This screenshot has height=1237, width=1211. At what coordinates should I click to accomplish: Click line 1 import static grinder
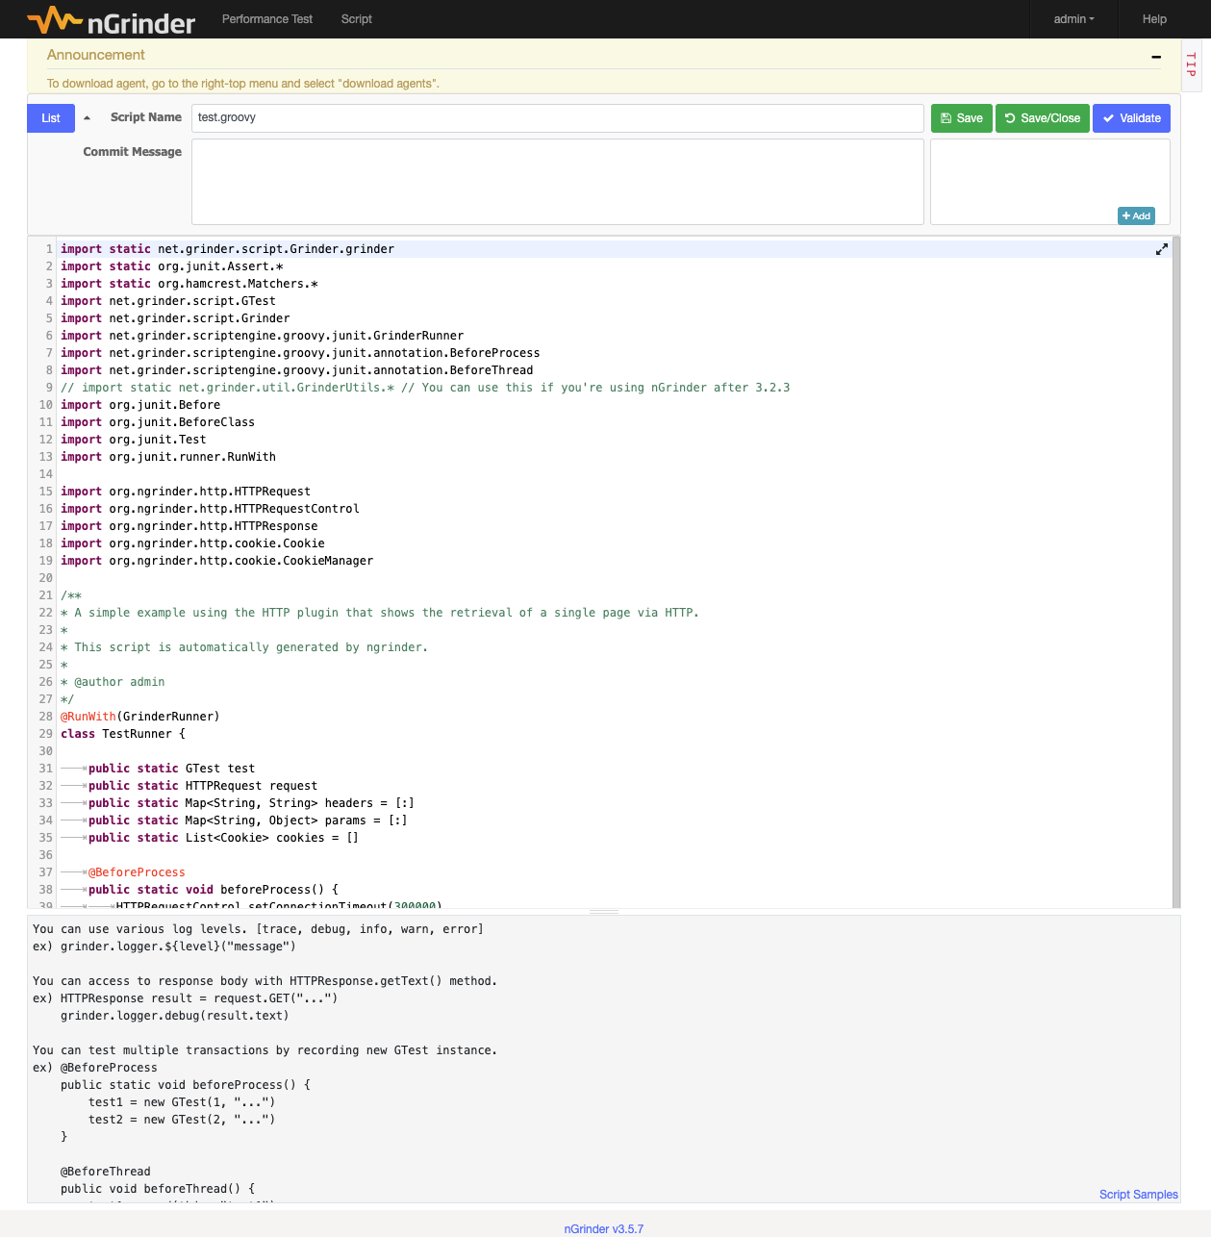pyautogui.click(x=228, y=249)
